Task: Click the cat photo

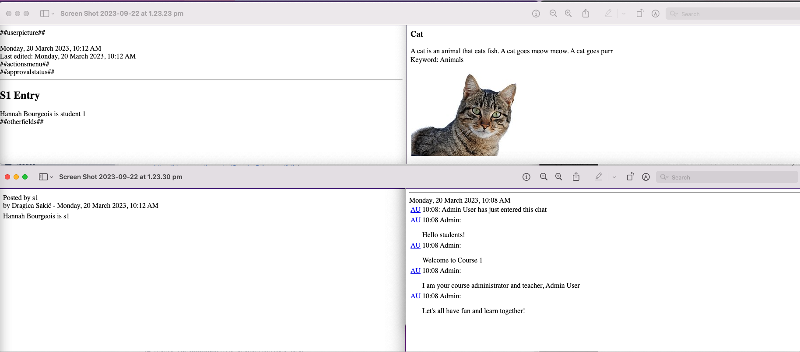Action: (x=464, y=114)
